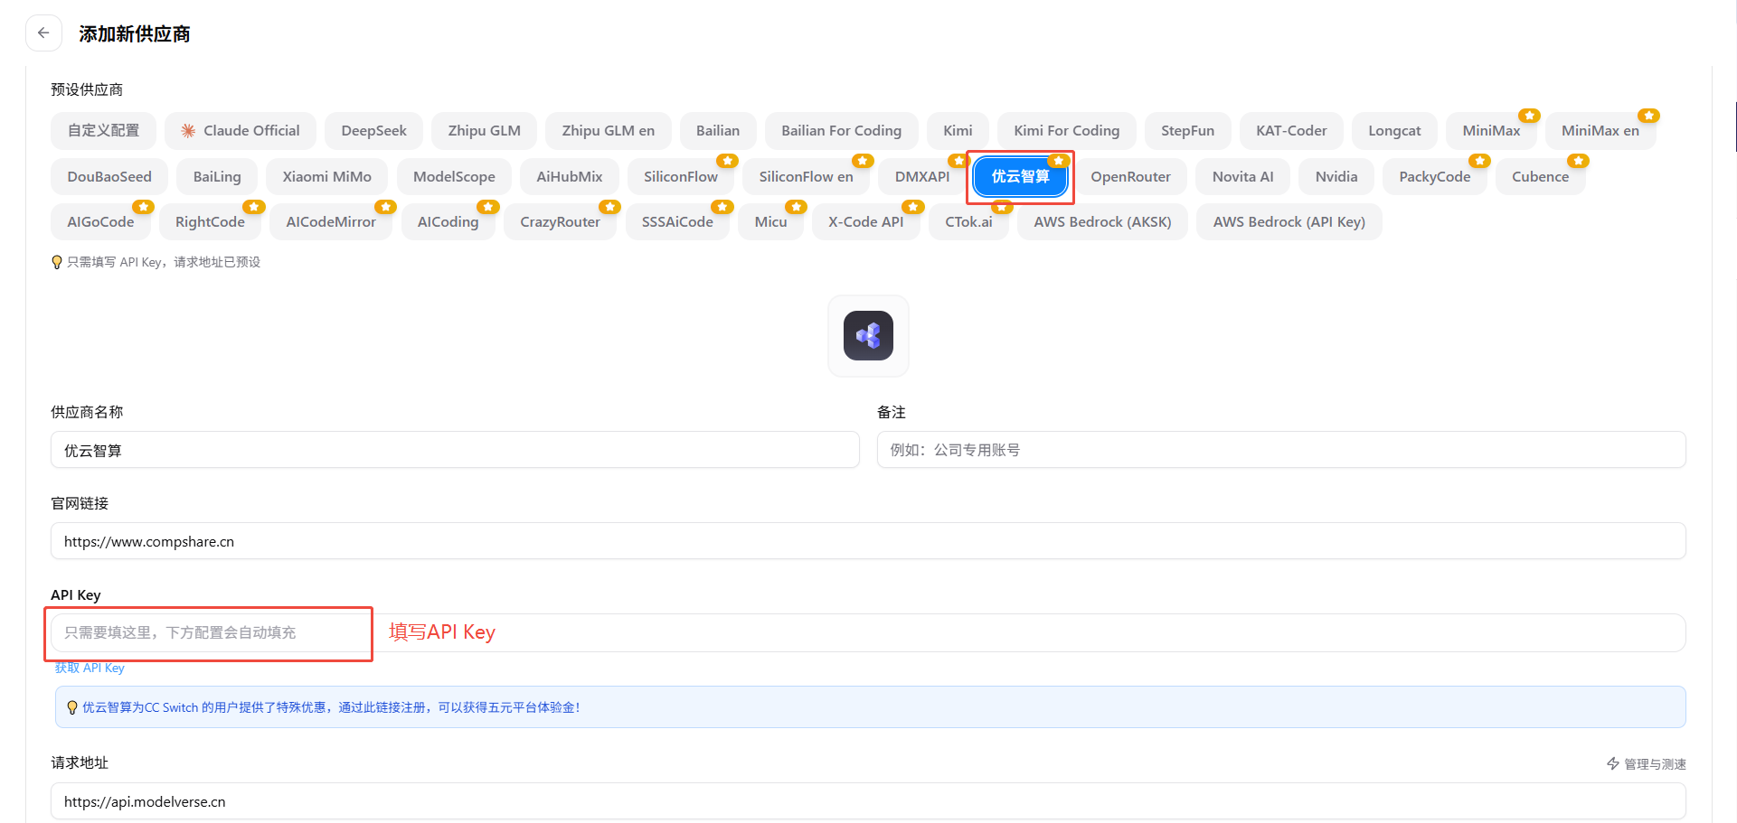Pick the OpenRouter preset
The width and height of the screenshot is (1737, 823).
[x=1129, y=177]
